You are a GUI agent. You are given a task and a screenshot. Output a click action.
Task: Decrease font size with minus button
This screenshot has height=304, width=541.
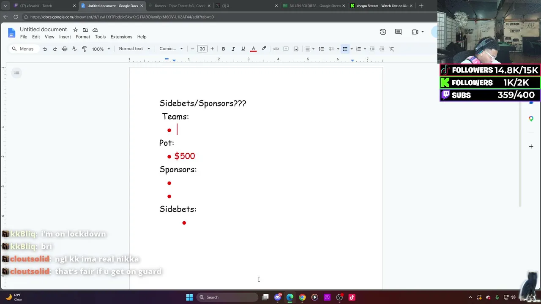[192, 49]
